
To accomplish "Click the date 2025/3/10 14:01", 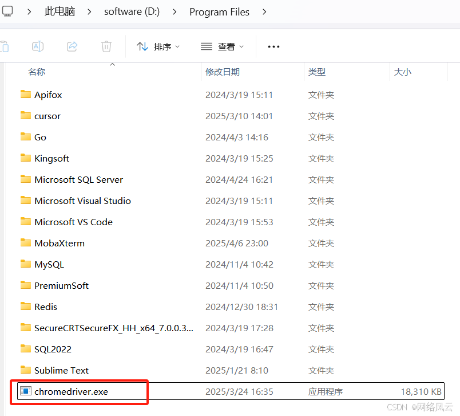I will (239, 116).
